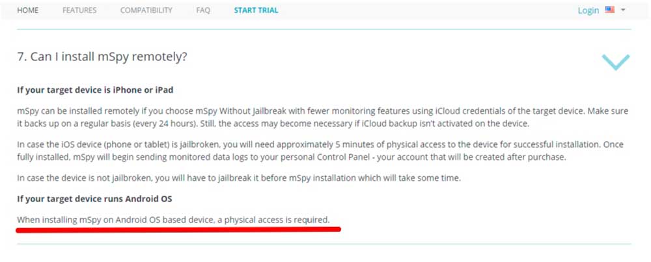The height and width of the screenshot is (262, 651).
Task: Click the "If your target device is iPhone or iPad" heading
Action: click(x=95, y=90)
